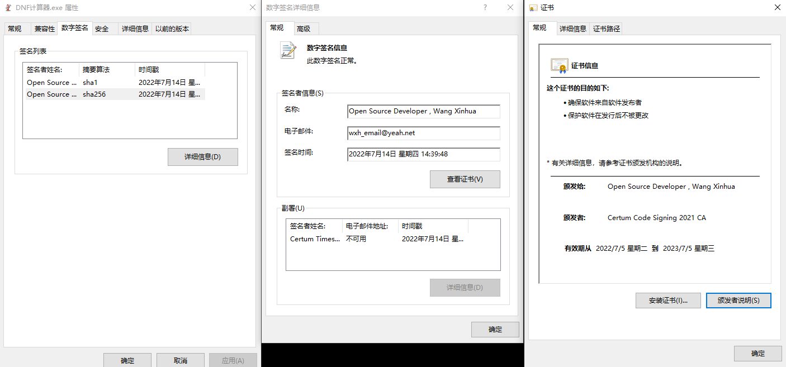Click 详细信息 in the signature list panel
The image size is (786, 367).
[202, 156]
